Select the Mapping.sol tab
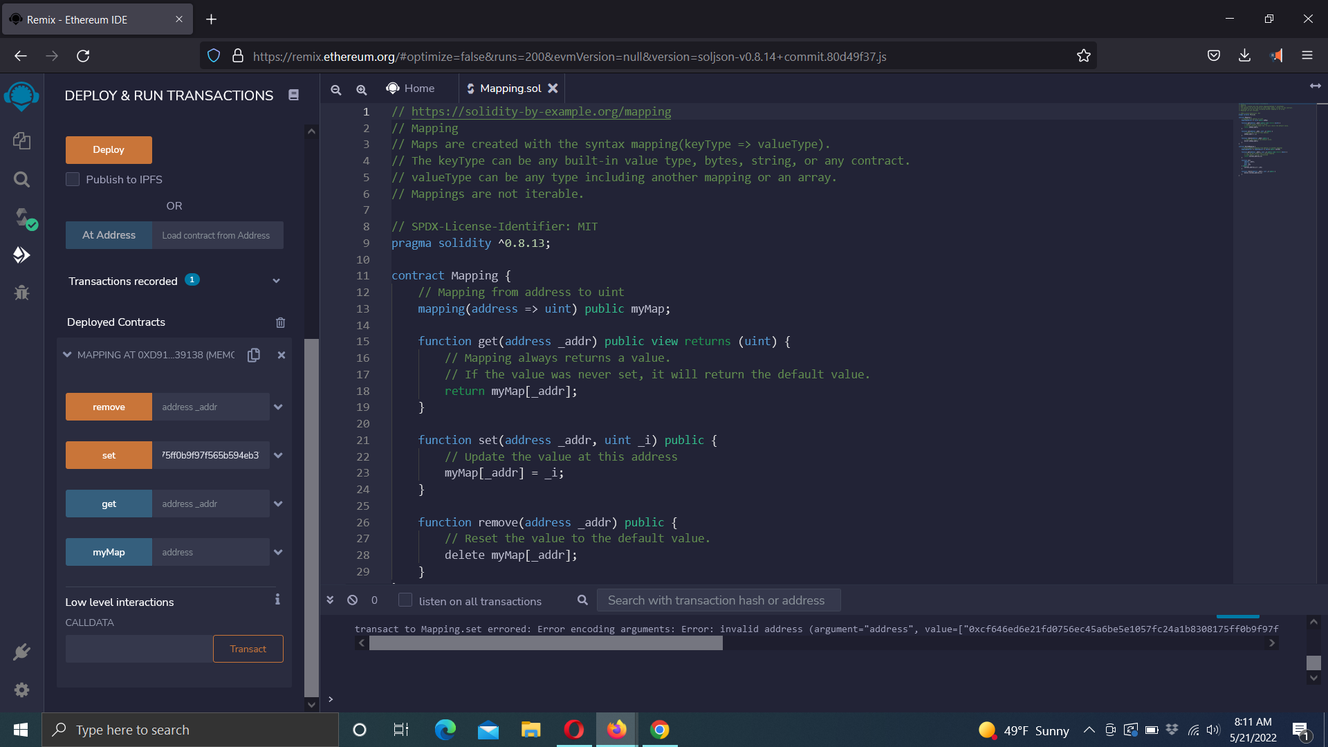1328x747 pixels. coord(509,89)
